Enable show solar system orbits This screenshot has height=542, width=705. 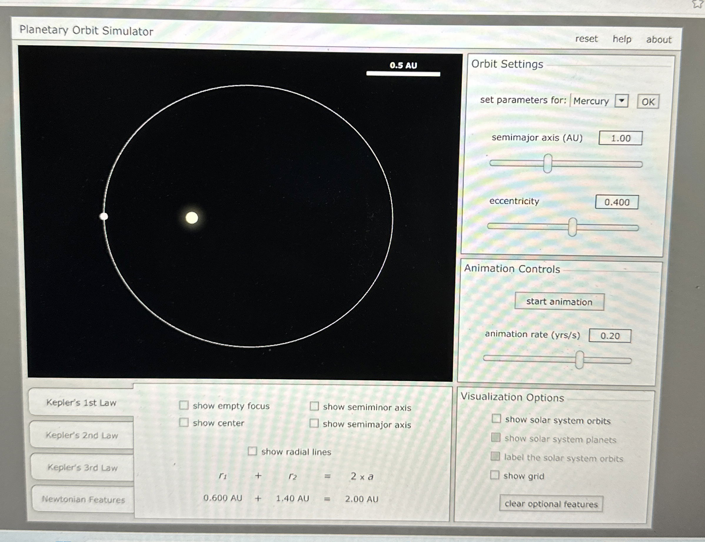pos(496,419)
